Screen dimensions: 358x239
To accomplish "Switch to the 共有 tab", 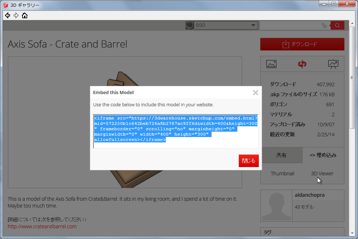I will pos(281,155).
